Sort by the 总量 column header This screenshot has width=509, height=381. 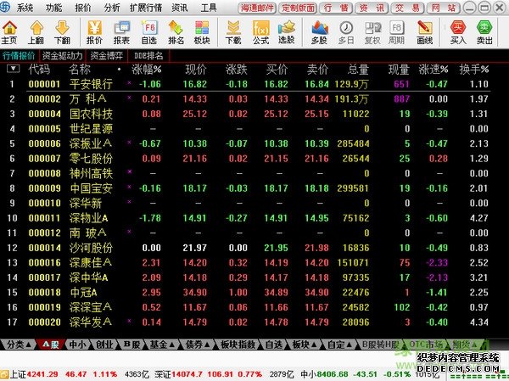[358, 70]
